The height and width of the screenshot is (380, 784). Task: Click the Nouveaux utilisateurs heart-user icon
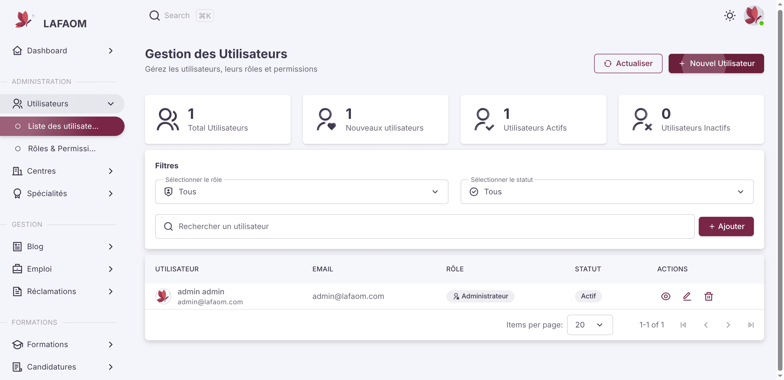(x=326, y=119)
